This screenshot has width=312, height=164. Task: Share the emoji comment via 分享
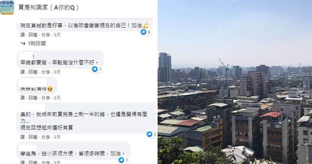(45, 98)
